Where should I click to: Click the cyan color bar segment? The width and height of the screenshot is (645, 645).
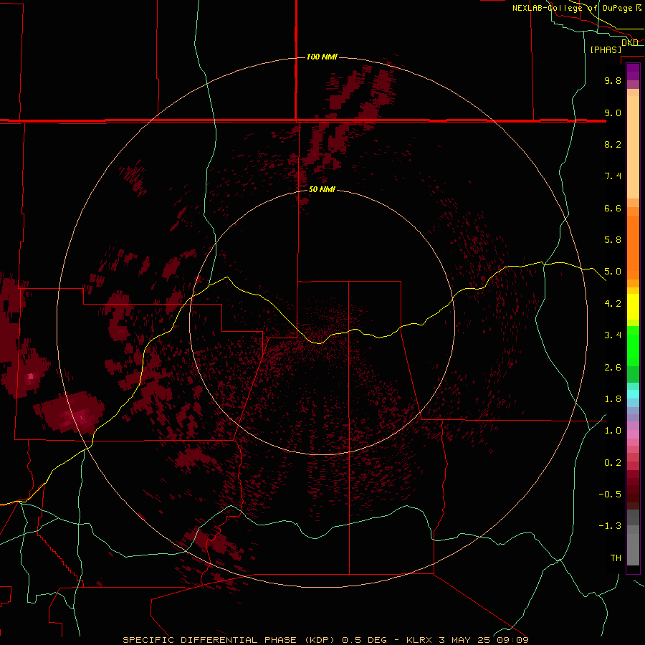(633, 394)
